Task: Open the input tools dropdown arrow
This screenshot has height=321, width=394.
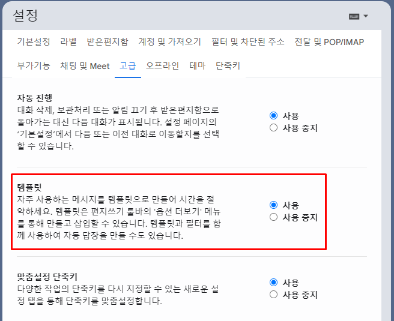Action: pyautogui.click(x=366, y=16)
